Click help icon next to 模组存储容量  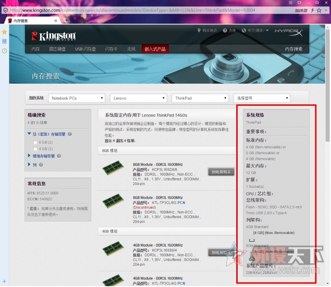point(59,156)
